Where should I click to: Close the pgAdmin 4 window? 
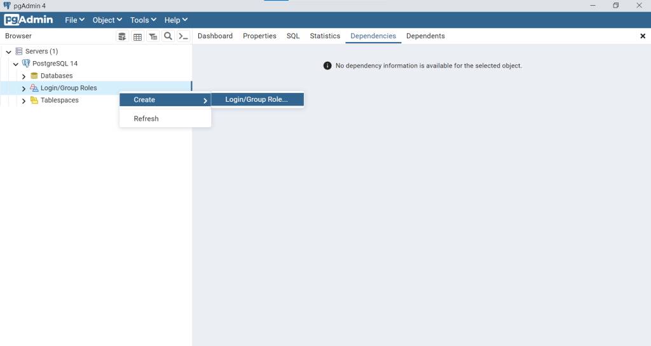639,5
